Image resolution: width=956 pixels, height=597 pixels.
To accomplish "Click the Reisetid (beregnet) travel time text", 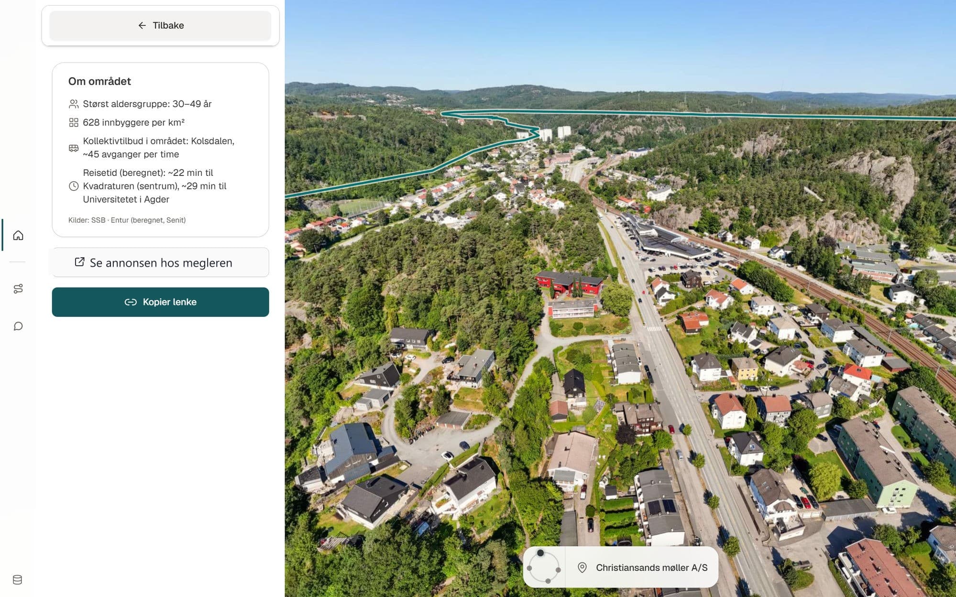I will coord(154,186).
